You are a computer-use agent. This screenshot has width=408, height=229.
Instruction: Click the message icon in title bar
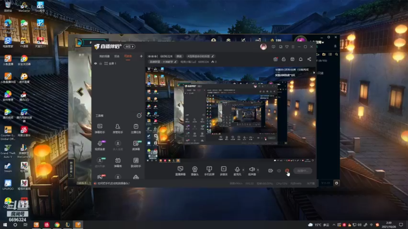coord(273,47)
